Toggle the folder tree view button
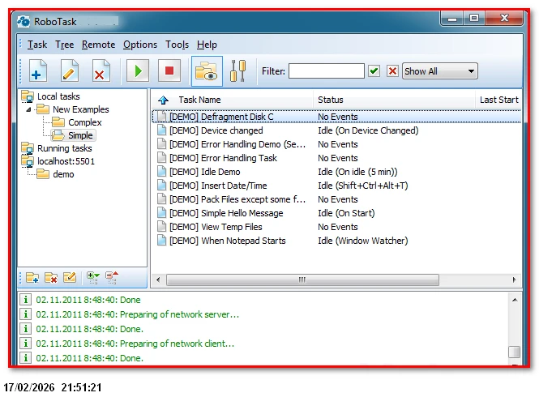The height and width of the screenshot is (397, 539). coord(207,71)
